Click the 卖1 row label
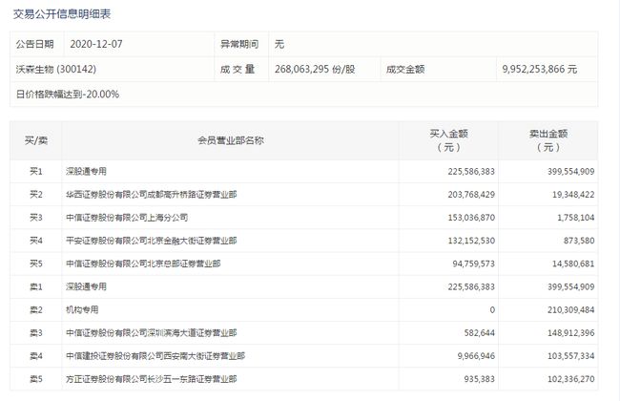Viewport: 620px width, 401px height. (36, 286)
